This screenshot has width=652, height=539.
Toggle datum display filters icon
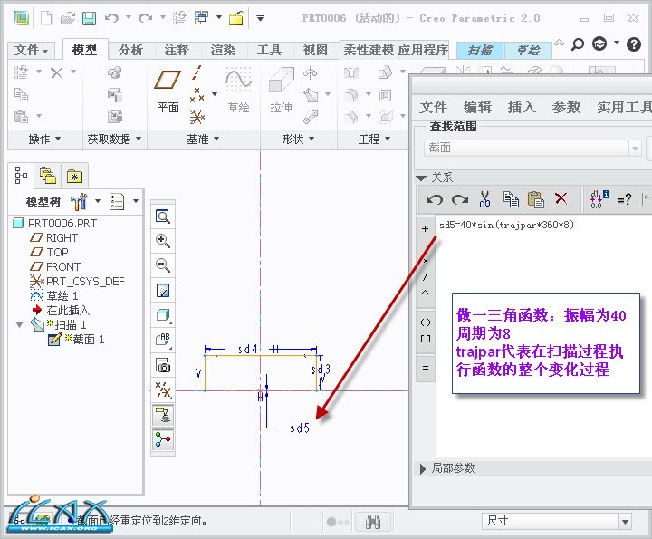(163, 390)
